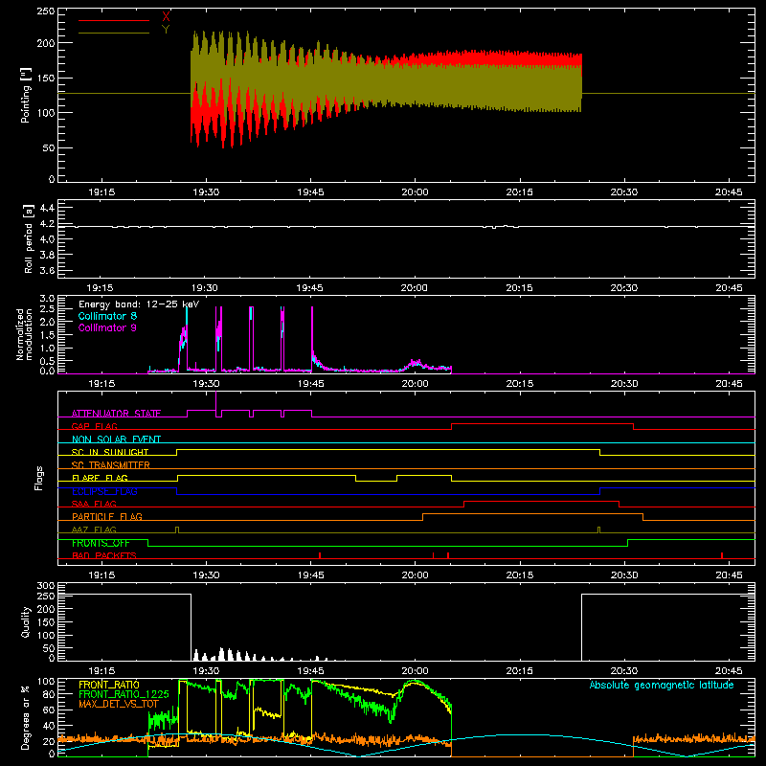The width and height of the screenshot is (766, 766).
Task: Click the SAA_FLAG label
Action: (94, 504)
